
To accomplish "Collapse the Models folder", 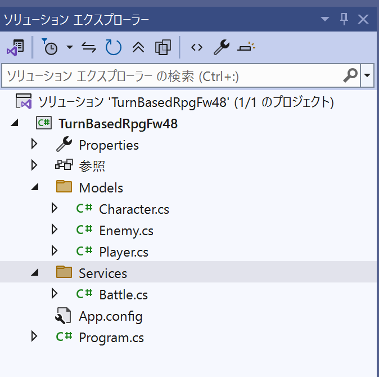I will [x=35, y=187].
